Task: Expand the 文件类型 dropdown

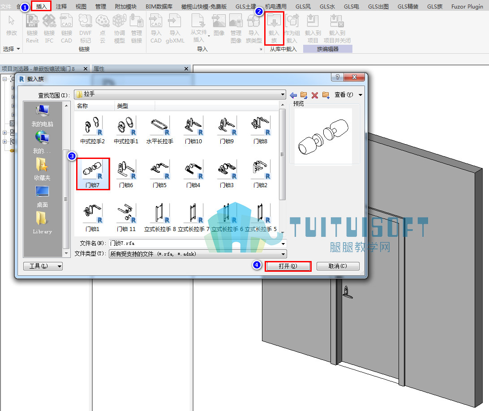Action: click(x=283, y=254)
